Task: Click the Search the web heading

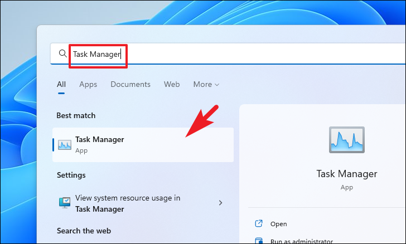Action: (x=84, y=231)
